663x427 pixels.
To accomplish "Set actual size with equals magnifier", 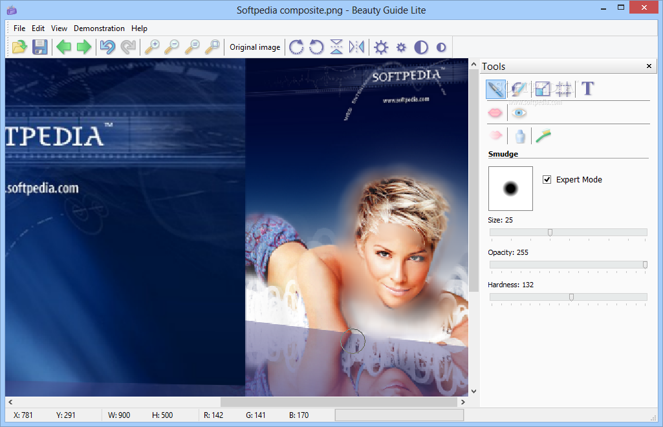I will pos(192,47).
